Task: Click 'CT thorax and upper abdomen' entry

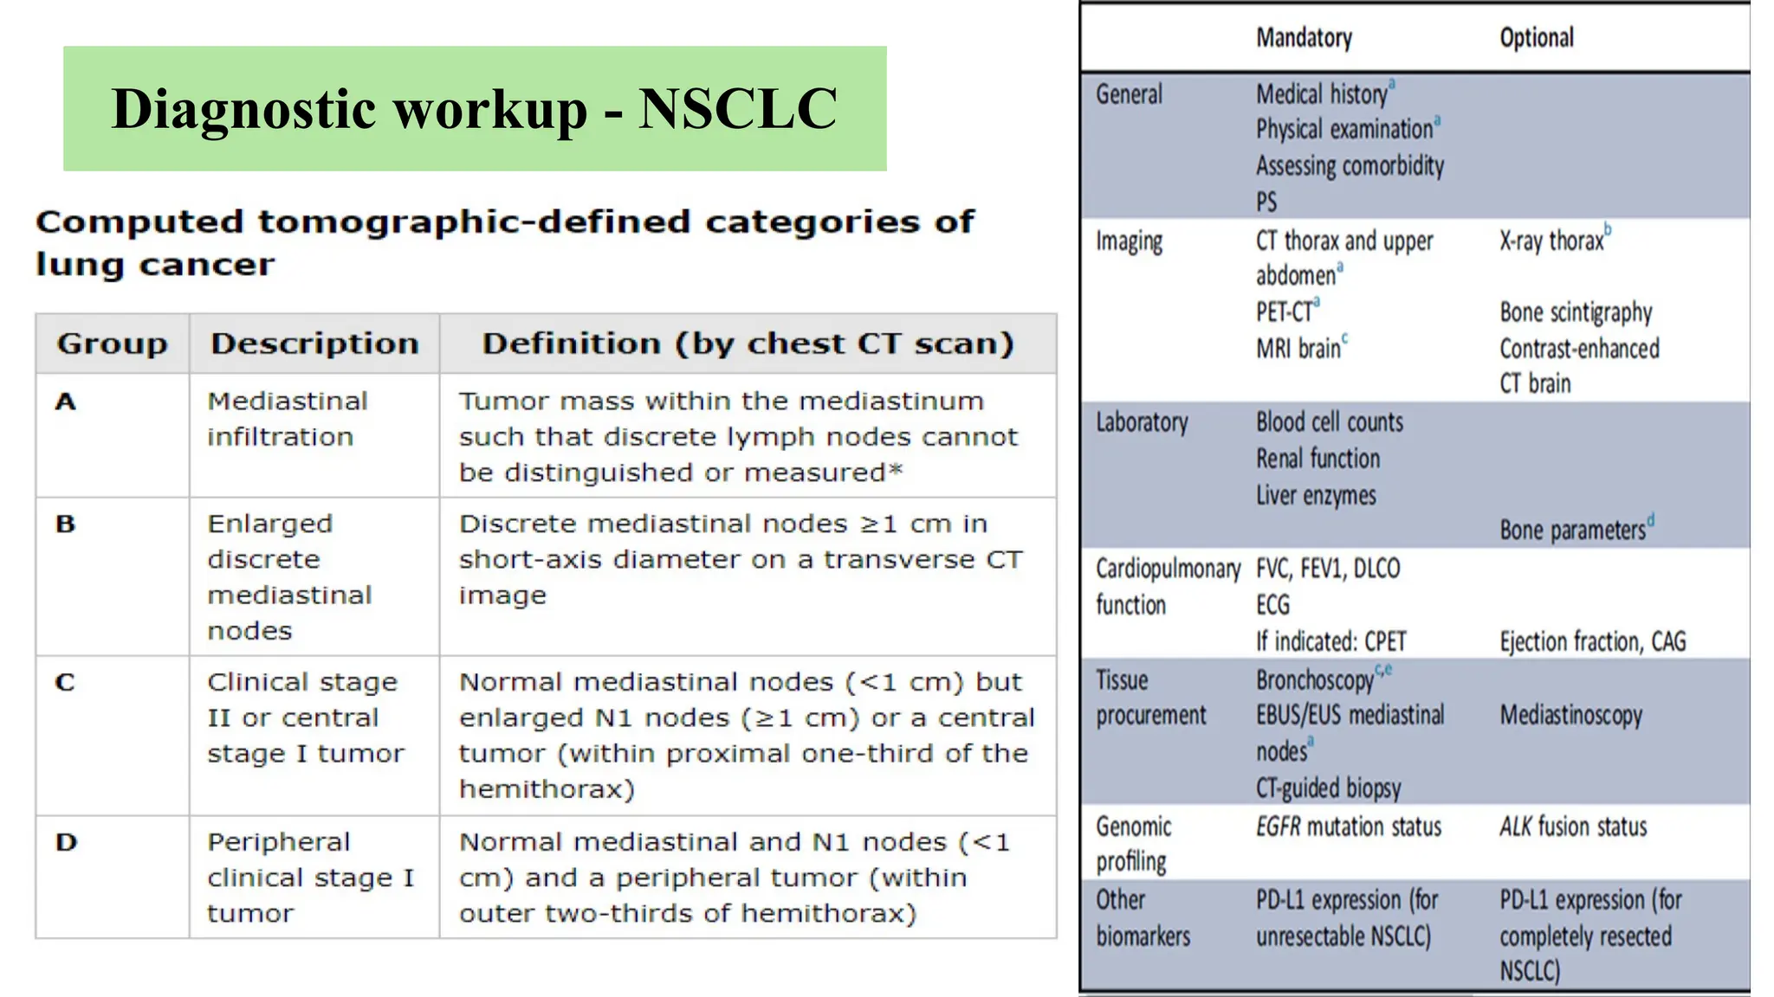Action: 1344,258
